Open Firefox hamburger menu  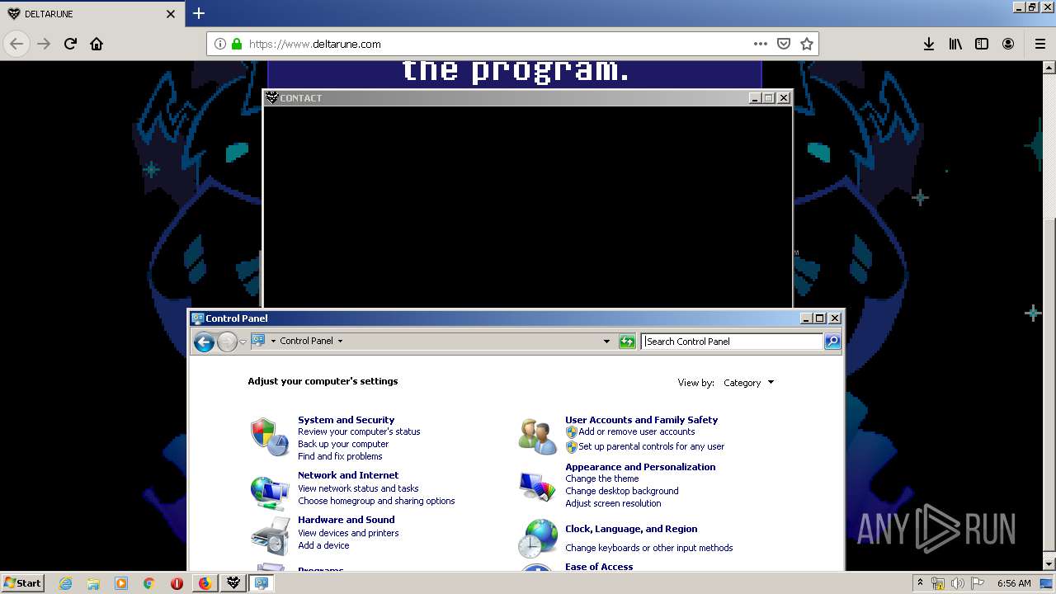click(x=1039, y=44)
